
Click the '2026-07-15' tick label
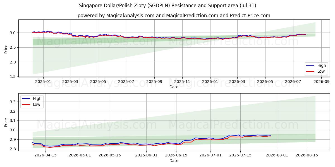tap(240, 155)
